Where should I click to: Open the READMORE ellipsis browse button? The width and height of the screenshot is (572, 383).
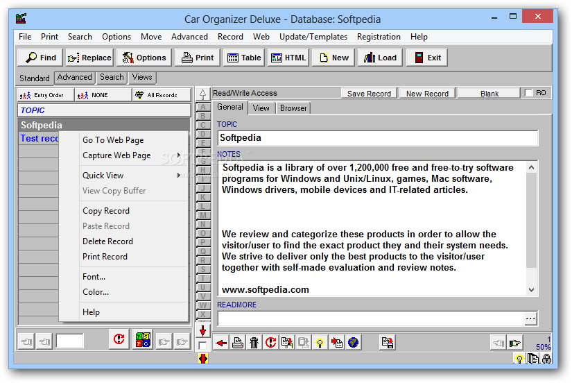[530, 318]
